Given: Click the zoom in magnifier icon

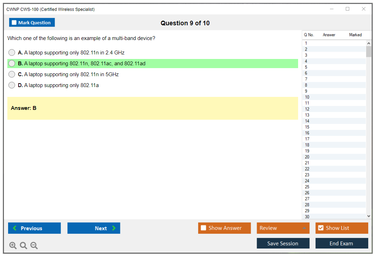Looking at the screenshot, I should tap(13, 246).
